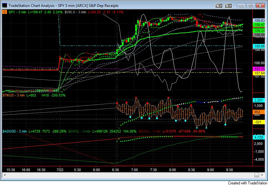Select the 'SPY - 3 min' label

(x=17, y=12)
